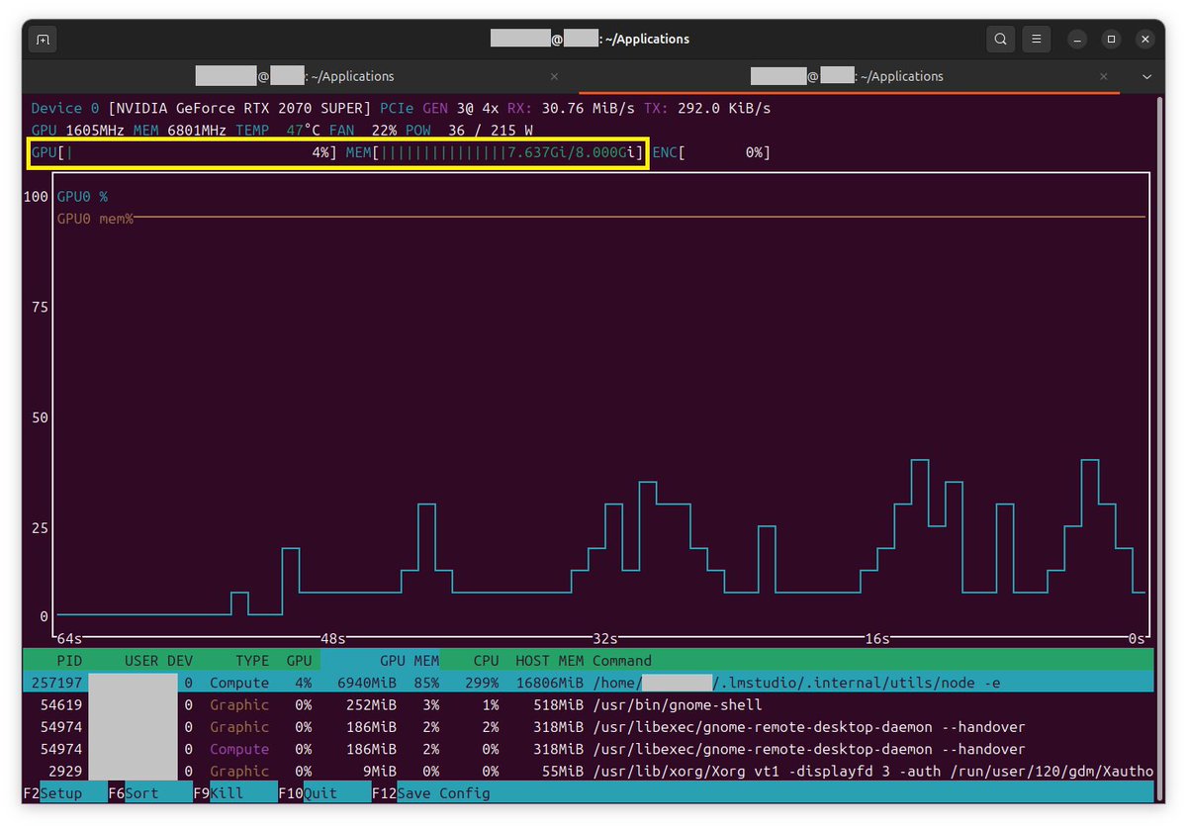Click the CPU column header
The height and width of the screenshot is (828, 1187).
pyautogui.click(x=486, y=661)
